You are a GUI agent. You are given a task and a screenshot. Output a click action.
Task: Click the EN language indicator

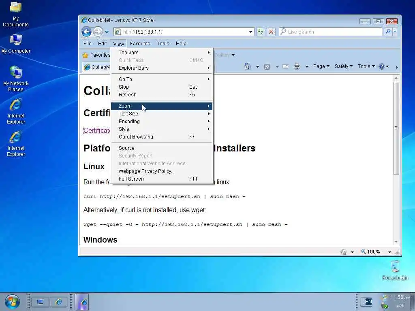click(368, 302)
